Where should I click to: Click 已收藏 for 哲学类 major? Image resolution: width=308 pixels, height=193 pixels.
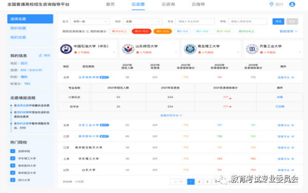pos(280,106)
